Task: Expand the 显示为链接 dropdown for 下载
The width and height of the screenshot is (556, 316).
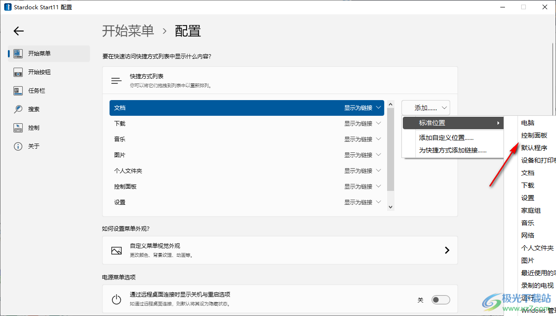Action: pyautogui.click(x=362, y=123)
